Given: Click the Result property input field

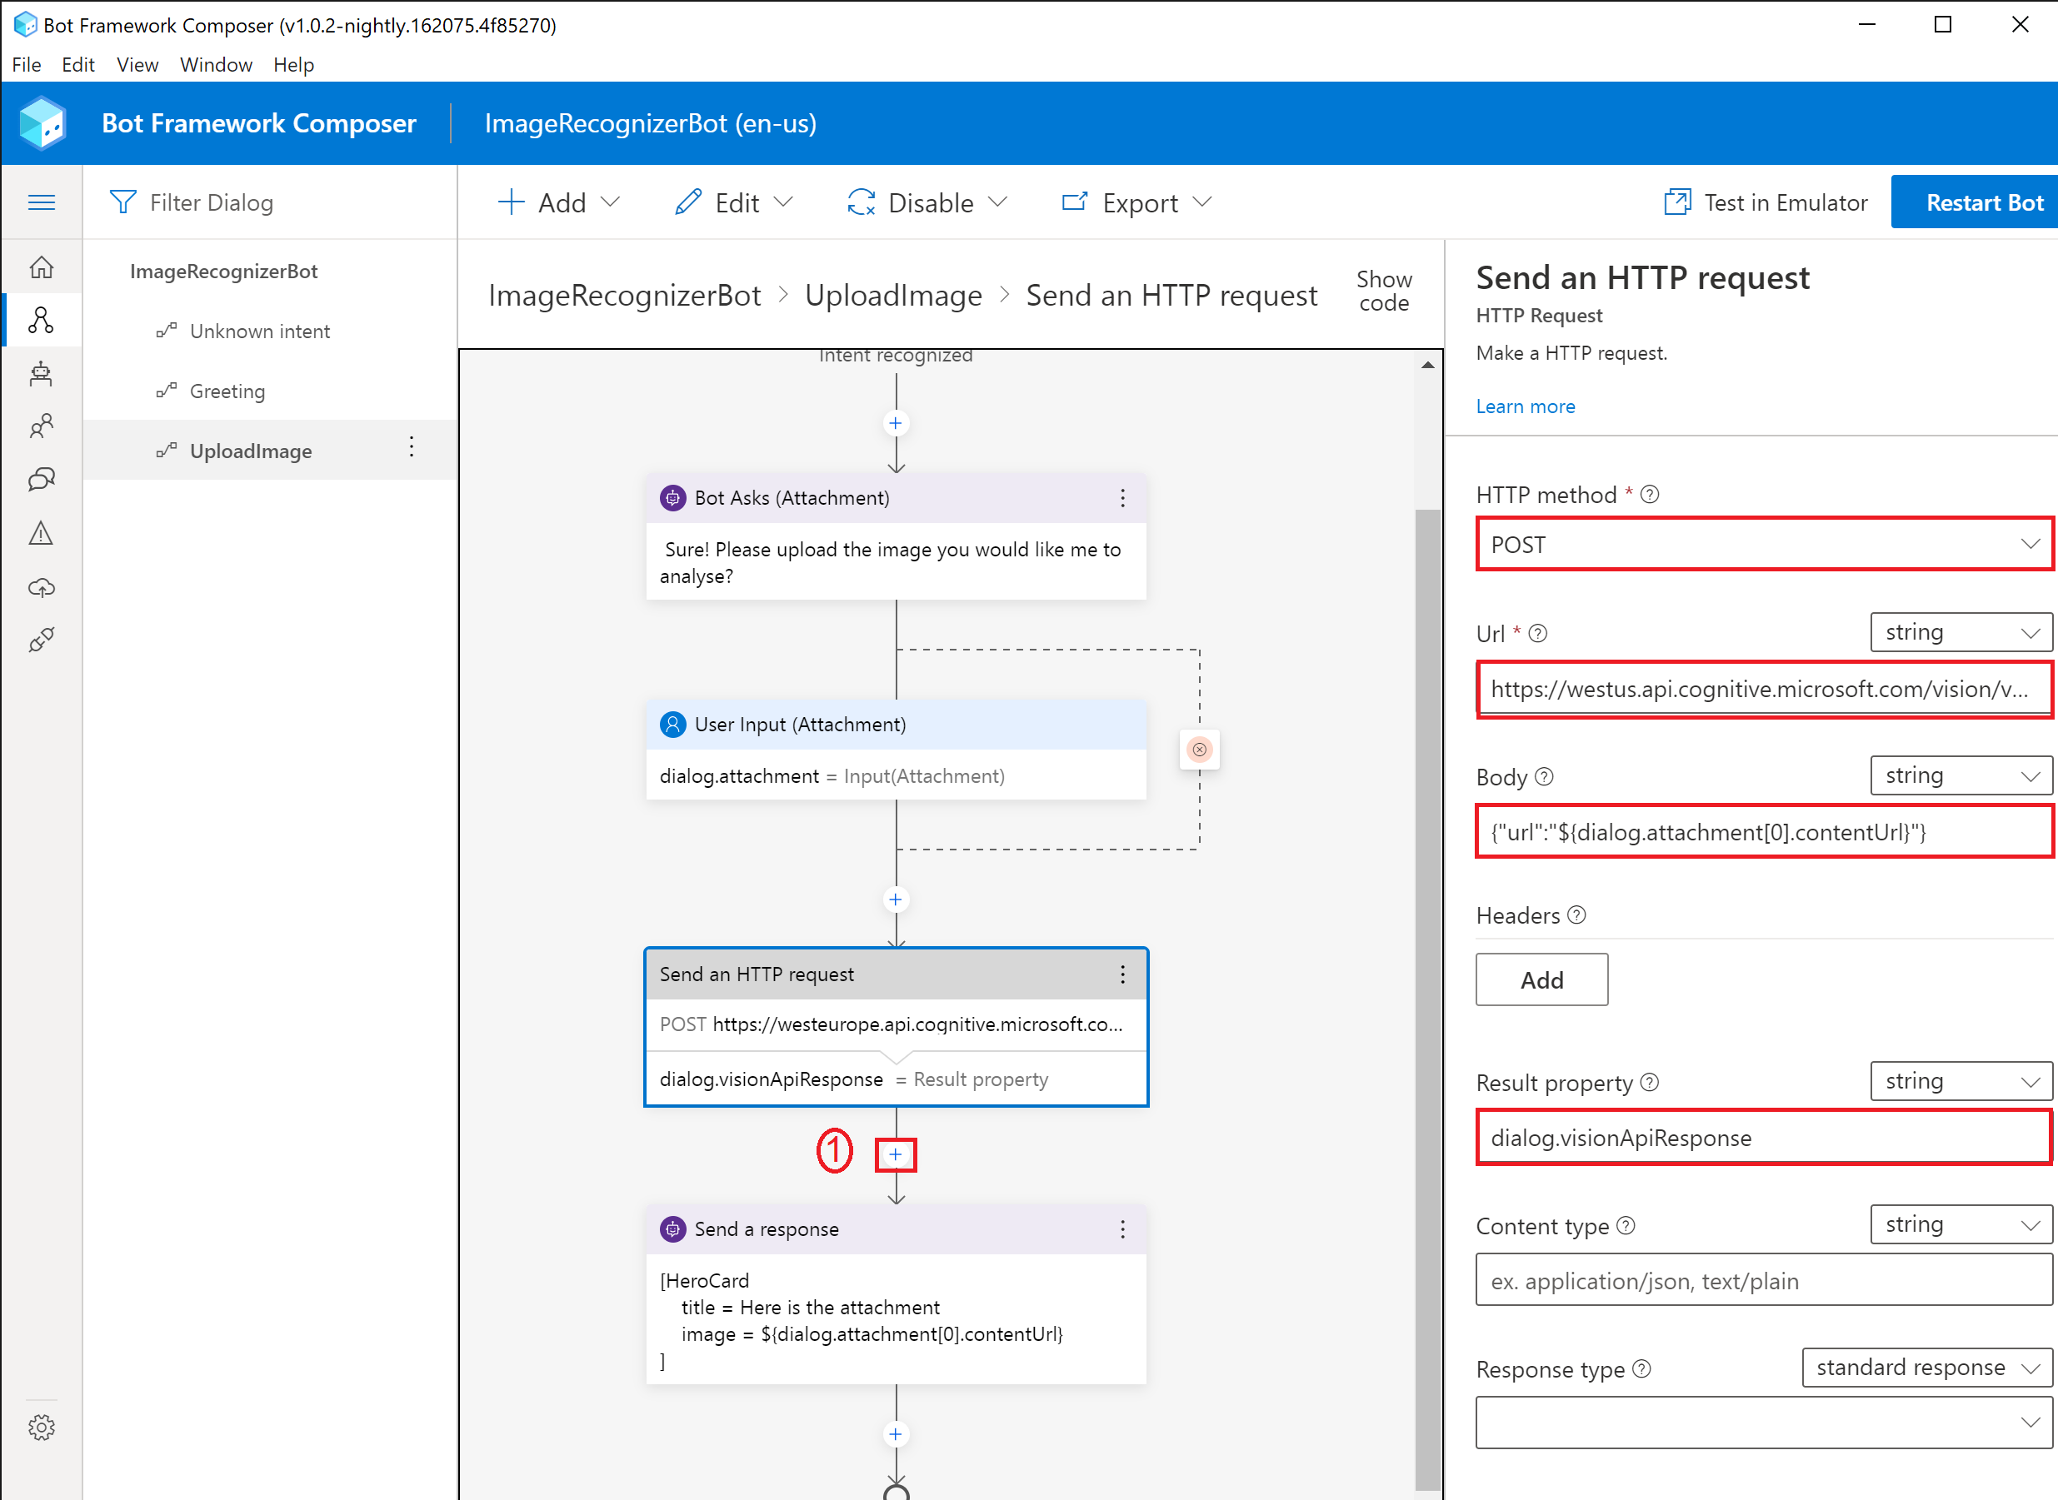Looking at the screenshot, I should click(x=1765, y=1138).
